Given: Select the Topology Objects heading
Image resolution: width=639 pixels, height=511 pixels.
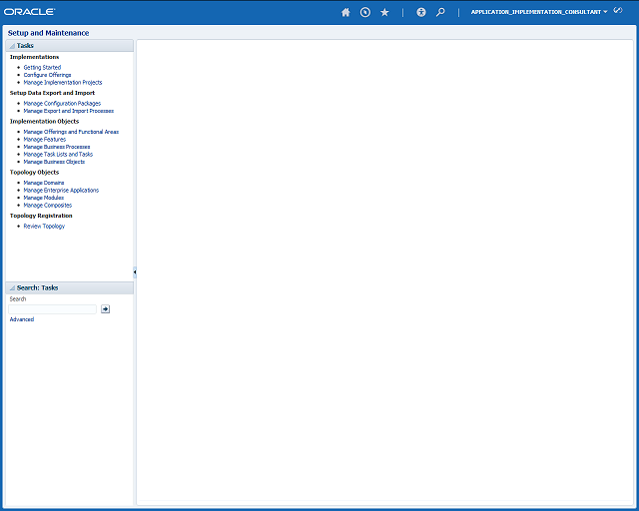Looking at the screenshot, I should click(34, 173).
